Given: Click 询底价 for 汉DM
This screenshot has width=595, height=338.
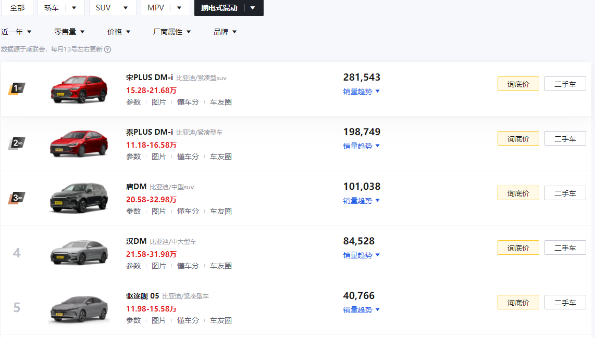Looking at the screenshot, I should [x=518, y=248].
